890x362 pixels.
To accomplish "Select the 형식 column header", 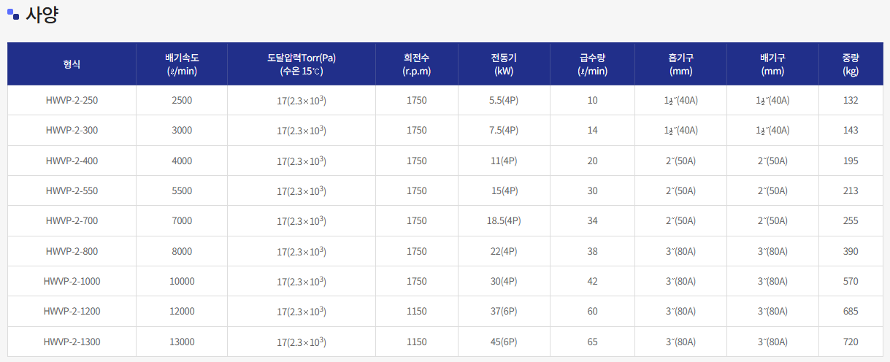I will coord(72,64).
